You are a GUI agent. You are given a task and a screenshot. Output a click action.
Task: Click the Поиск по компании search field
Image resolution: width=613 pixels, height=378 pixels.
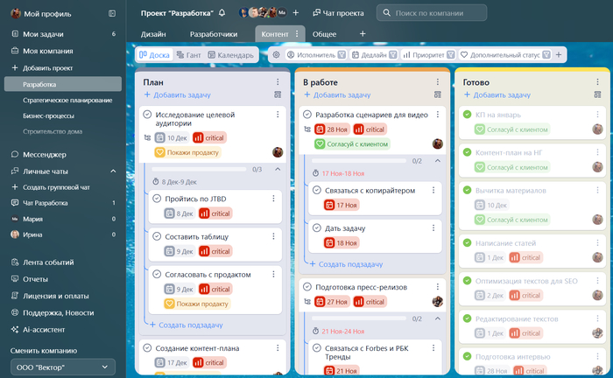pyautogui.click(x=432, y=13)
